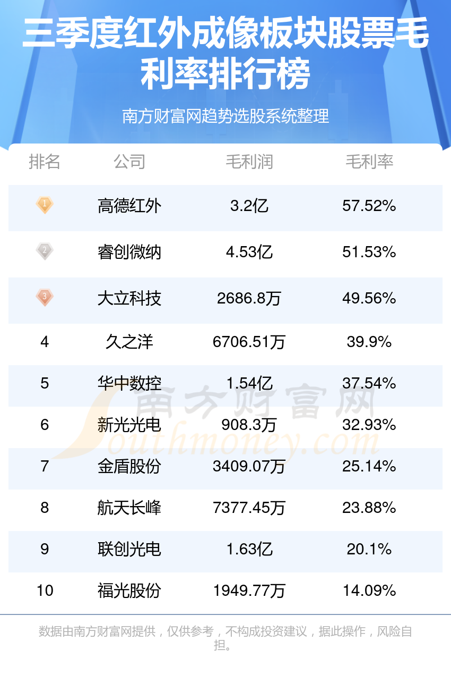Select the 航天长峰 company name

[129, 508]
